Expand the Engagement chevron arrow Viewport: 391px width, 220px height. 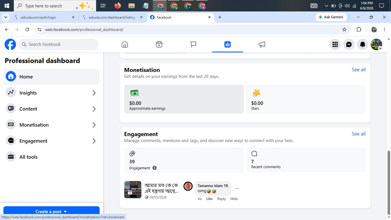(94, 141)
